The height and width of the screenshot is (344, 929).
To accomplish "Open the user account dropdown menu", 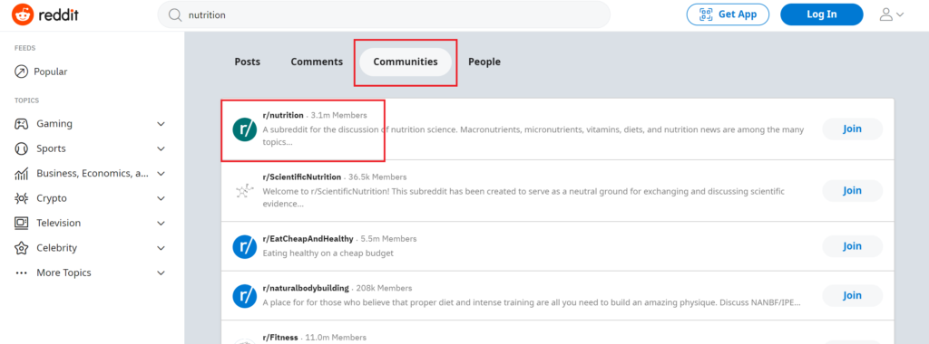I will [891, 14].
